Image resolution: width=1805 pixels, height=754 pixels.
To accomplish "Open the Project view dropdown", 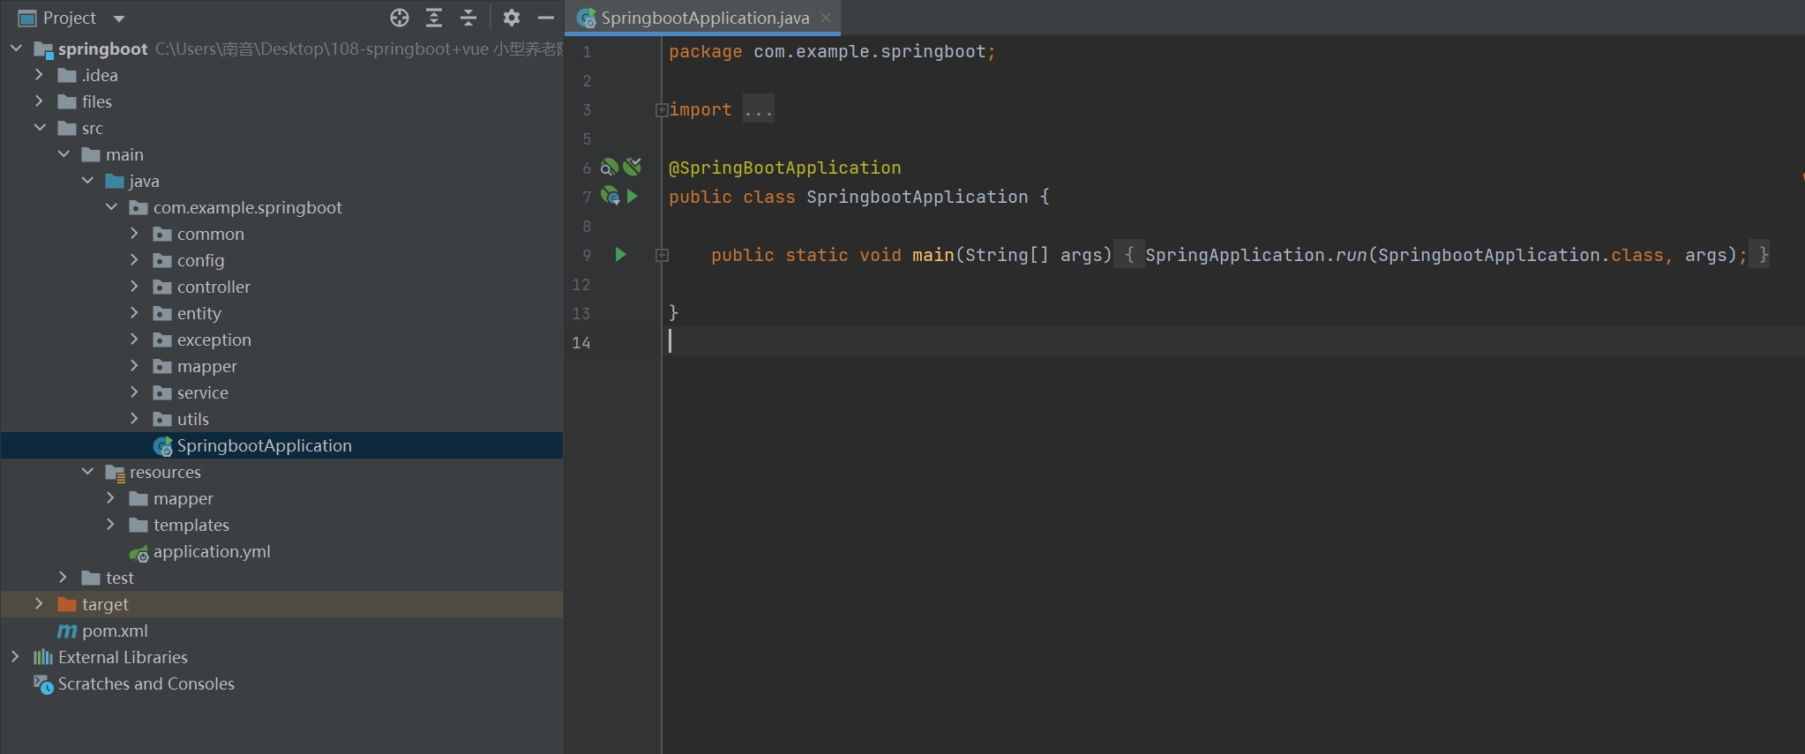I will [119, 19].
